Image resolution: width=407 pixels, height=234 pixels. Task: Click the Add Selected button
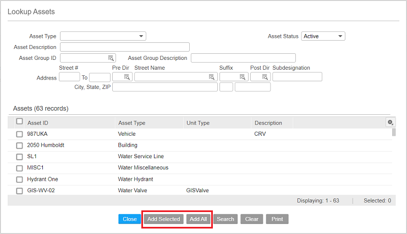point(163,219)
